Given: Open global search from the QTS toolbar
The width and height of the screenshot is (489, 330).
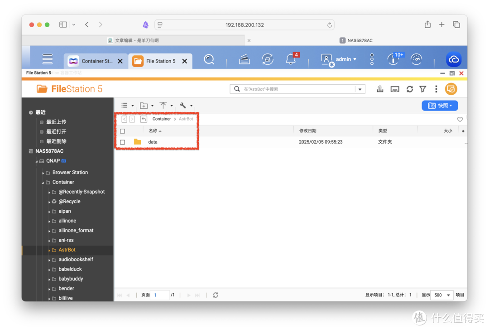Looking at the screenshot, I should (x=209, y=59).
